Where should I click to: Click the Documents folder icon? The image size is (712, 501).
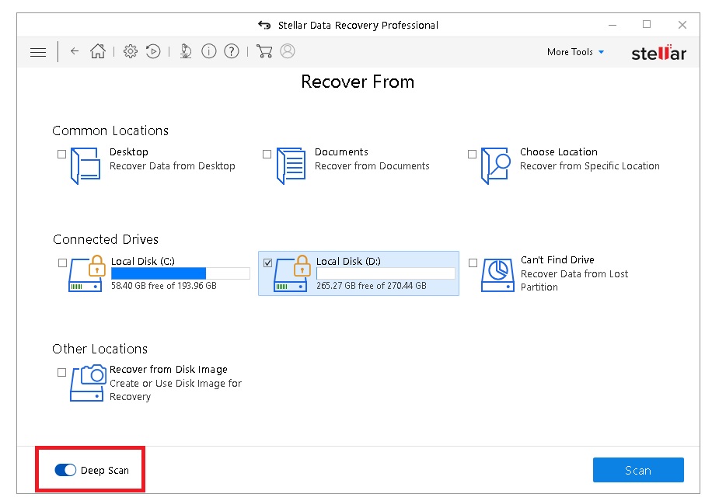(291, 165)
